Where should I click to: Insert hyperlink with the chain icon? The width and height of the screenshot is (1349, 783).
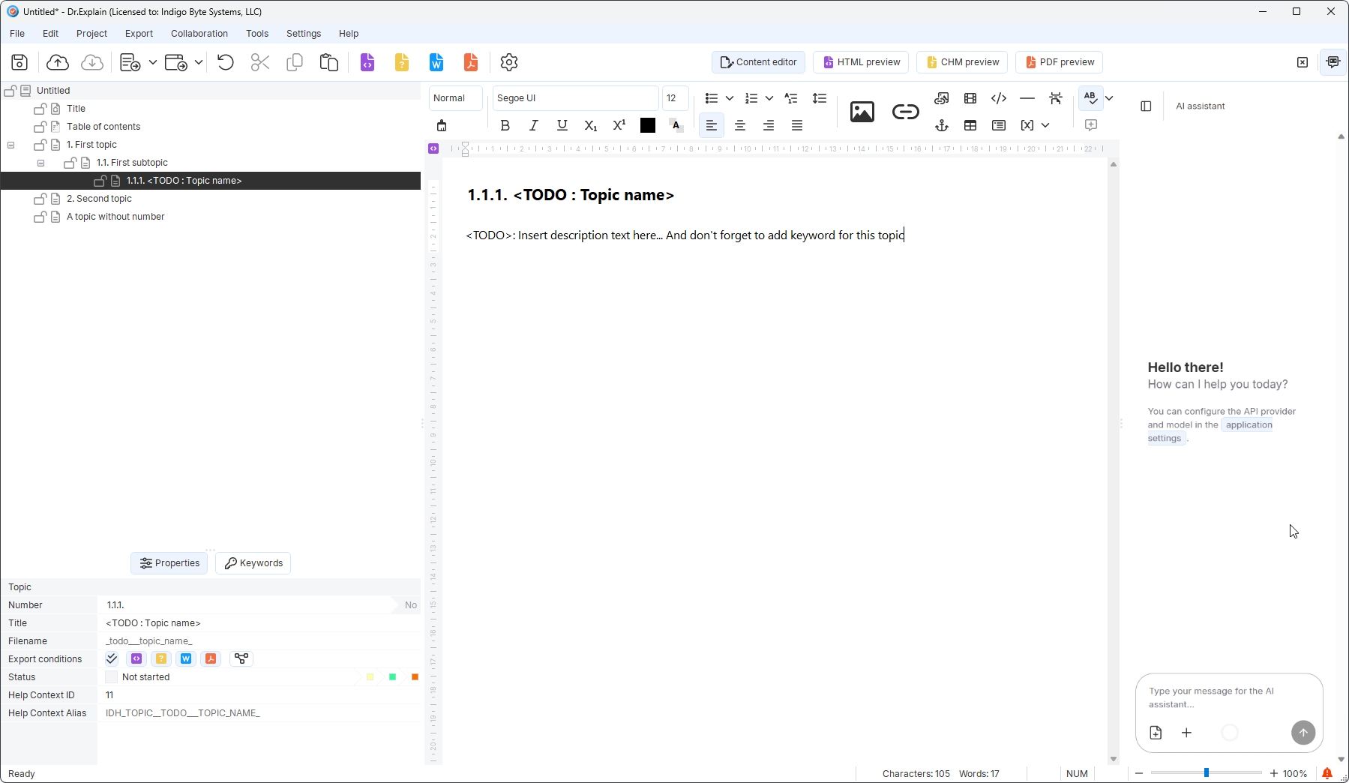pyautogui.click(x=906, y=112)
